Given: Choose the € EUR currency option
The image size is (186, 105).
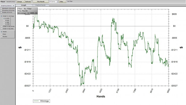Looking at the screenshot, I should click(4, 20).
